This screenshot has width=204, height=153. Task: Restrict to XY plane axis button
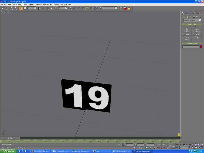point(87,8)
